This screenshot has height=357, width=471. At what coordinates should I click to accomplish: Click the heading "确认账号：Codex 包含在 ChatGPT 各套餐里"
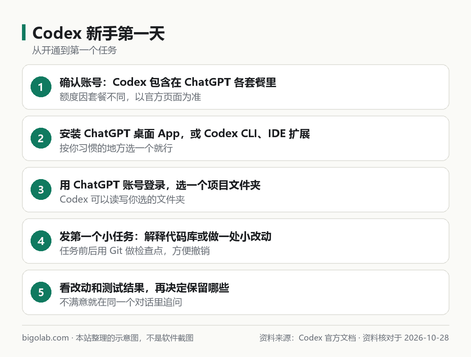pyautogui.click(x=168, y=82)
